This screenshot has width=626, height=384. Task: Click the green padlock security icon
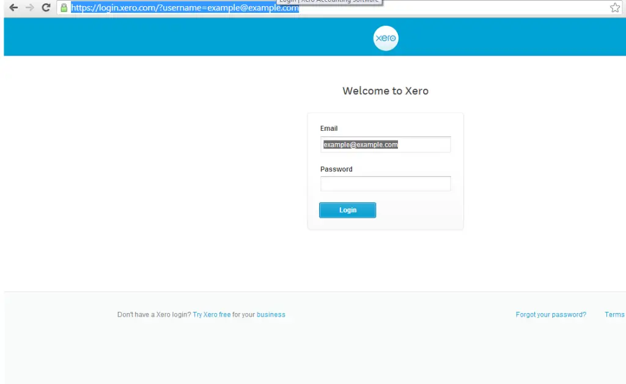coord(64,7)
